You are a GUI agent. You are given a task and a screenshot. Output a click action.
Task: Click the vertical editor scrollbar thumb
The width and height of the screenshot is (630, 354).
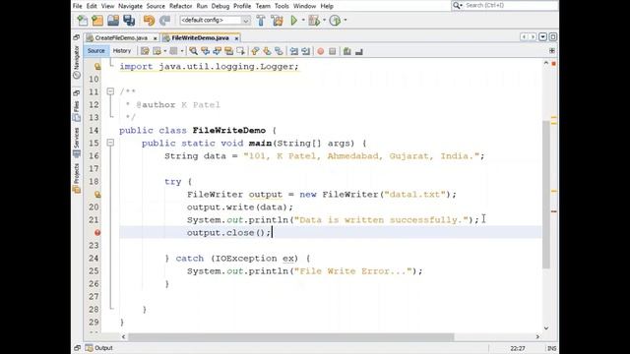pyautogui.click(x=546, y=195)
